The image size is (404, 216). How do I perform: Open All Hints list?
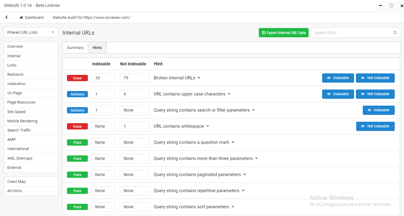[31, 191]
